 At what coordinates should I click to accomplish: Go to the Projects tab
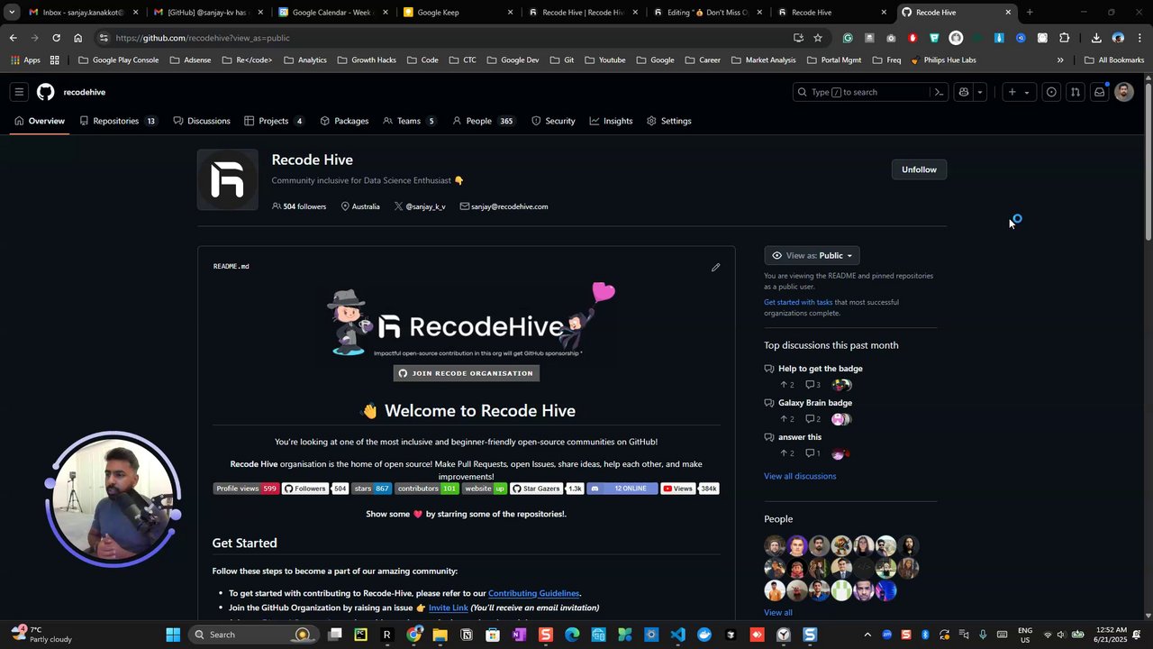274,121
